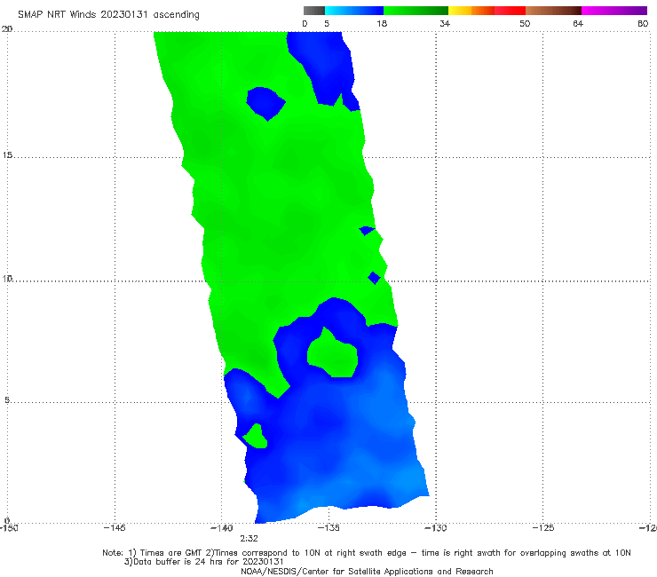The image size is (657, 577).
Task: Click the blue pocket in the green swath near 17N
Action: tap(265, 103)
